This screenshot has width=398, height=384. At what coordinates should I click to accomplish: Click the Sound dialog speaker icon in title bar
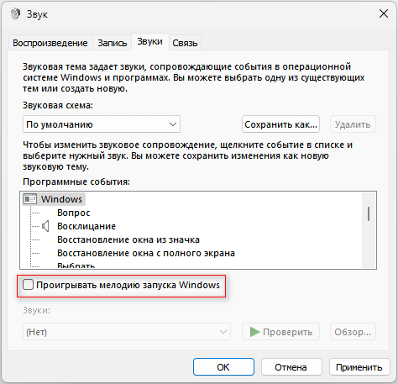pyautogui.click(x=15, y=13)
